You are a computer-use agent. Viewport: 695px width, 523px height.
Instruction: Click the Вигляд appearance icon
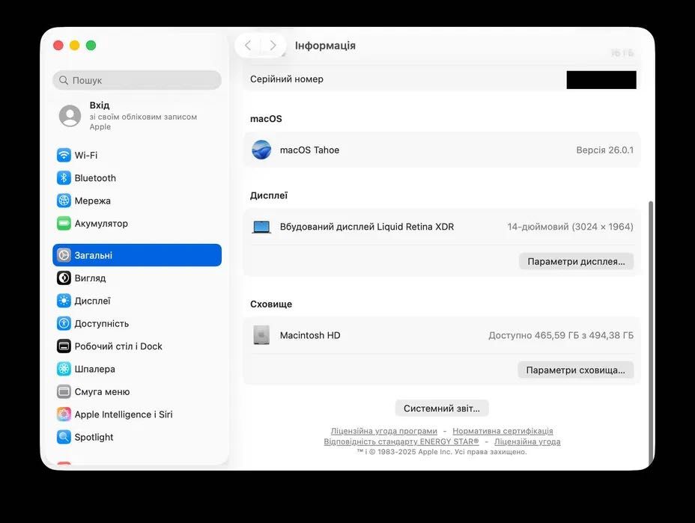64,278
